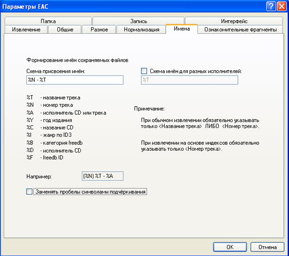Image resolution: width=289 pixels, height=256 pixels.
Task: Switch to the Папка tab
Action: pos(48,21)
